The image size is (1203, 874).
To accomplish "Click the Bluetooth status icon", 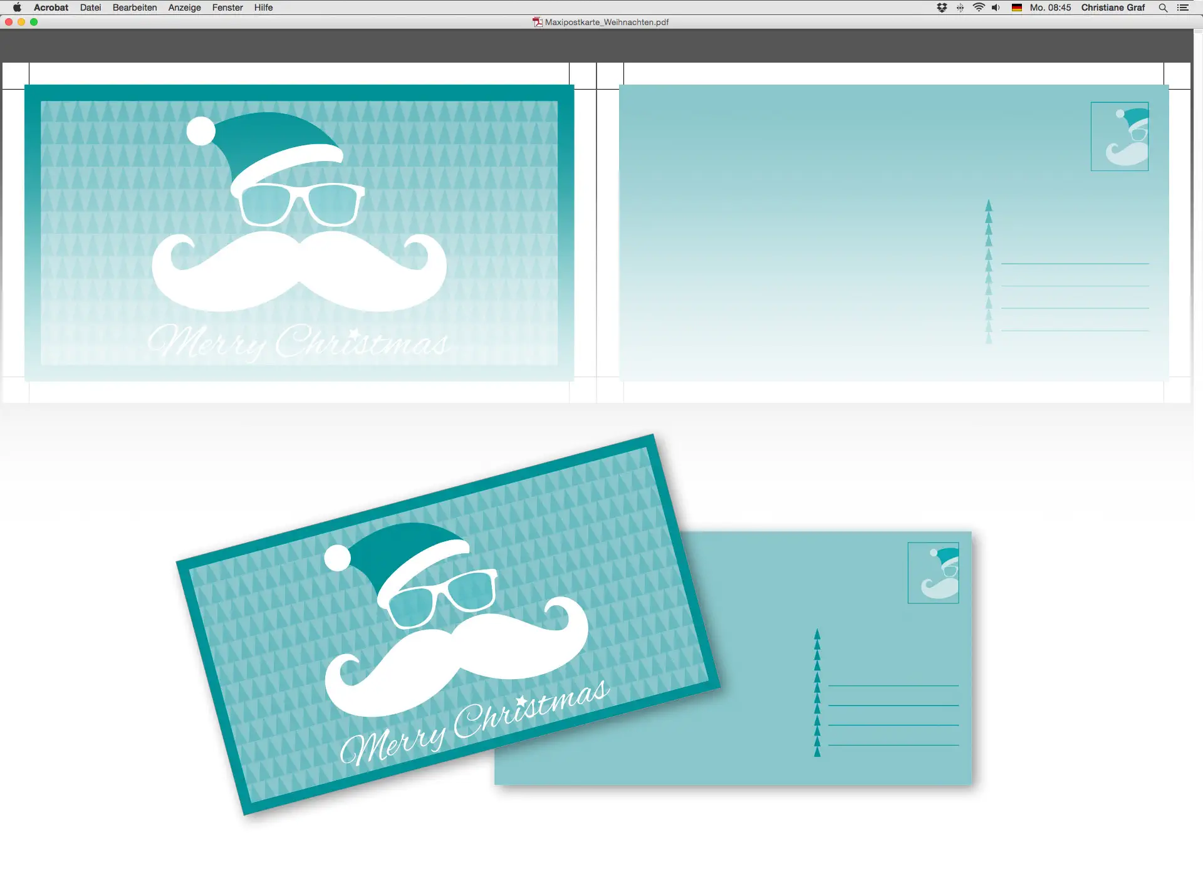I will tap(960, 8).
